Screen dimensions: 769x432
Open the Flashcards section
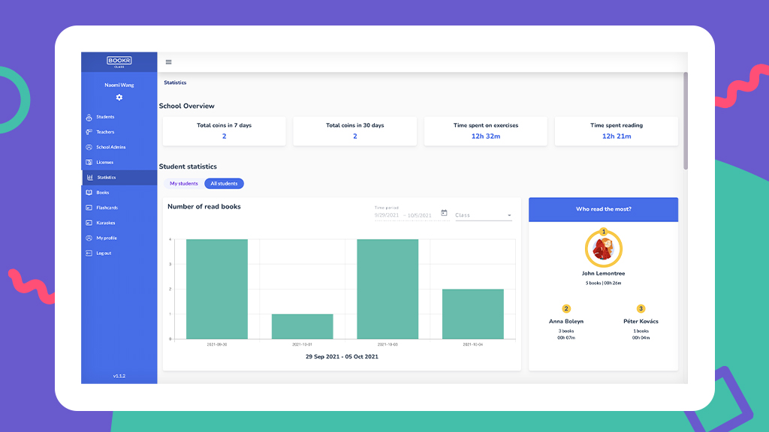click(x=119, y=208)
